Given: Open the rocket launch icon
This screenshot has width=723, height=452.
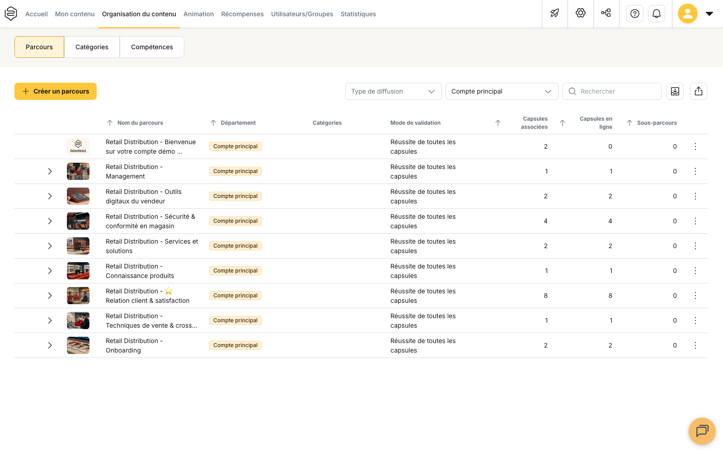Looking at the screenshot, I should click(555, 14).
